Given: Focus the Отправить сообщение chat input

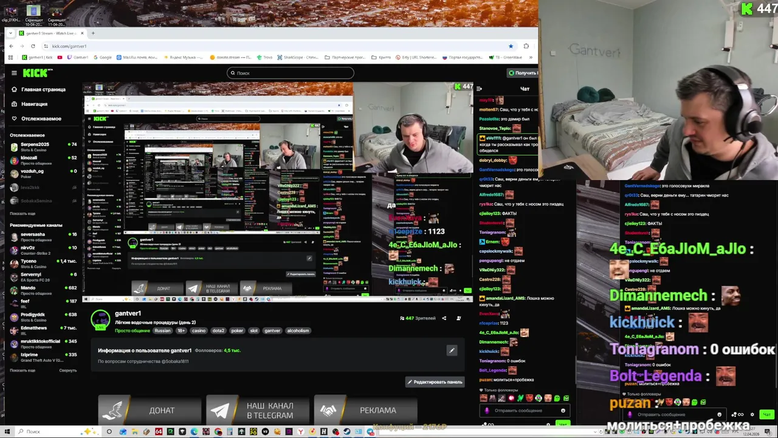Looking at the screenshot, I should tap(524, 411).
